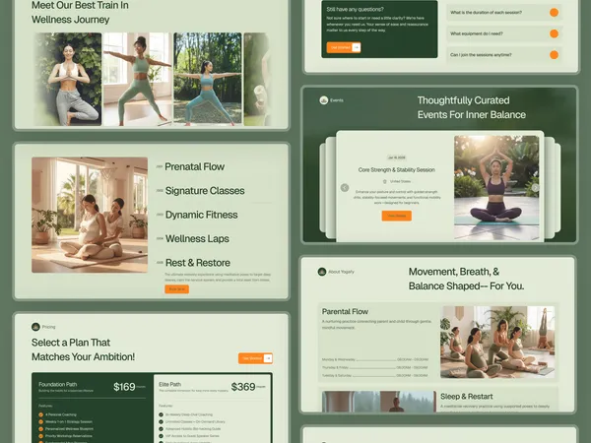Click Get Started in the 'Still have any questions?' card
This screenshot has height=443, width=591.
344,47
